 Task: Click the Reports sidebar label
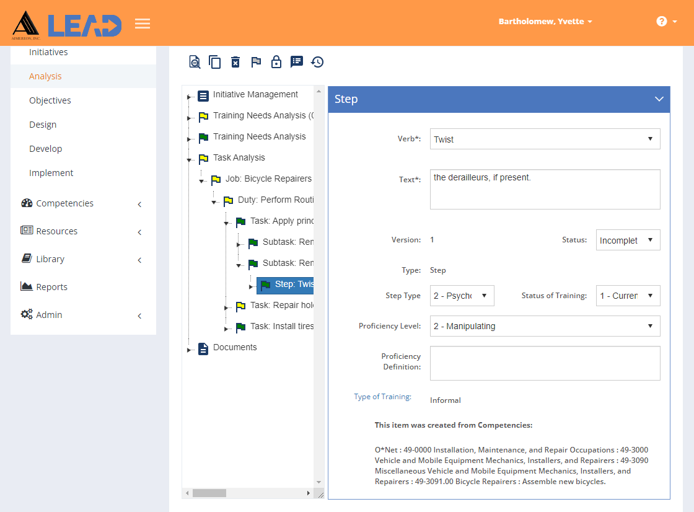point(52,287)
